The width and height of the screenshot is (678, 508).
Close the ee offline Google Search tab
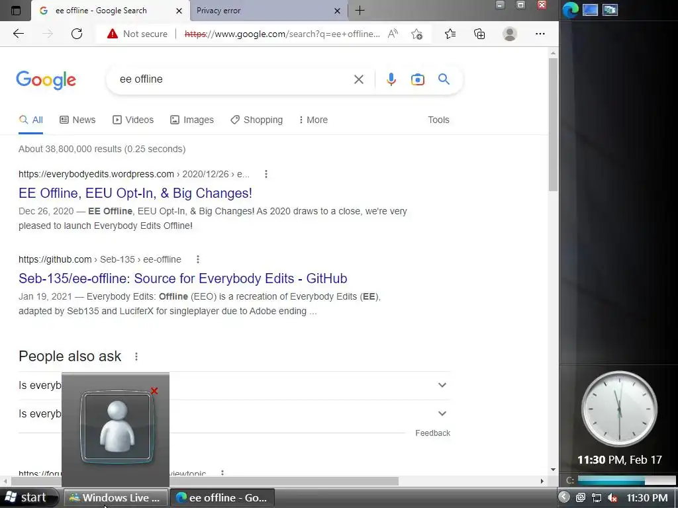click(179, 11)
